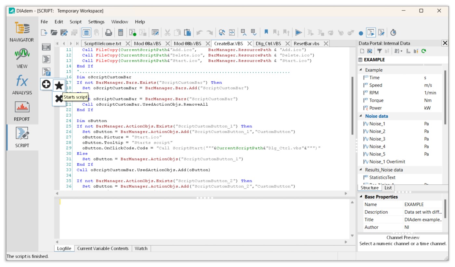Screen dimensions: 455x267
Task: Switch to the Dlg_Ctrl.VBS tab
Action: (268, 43)
